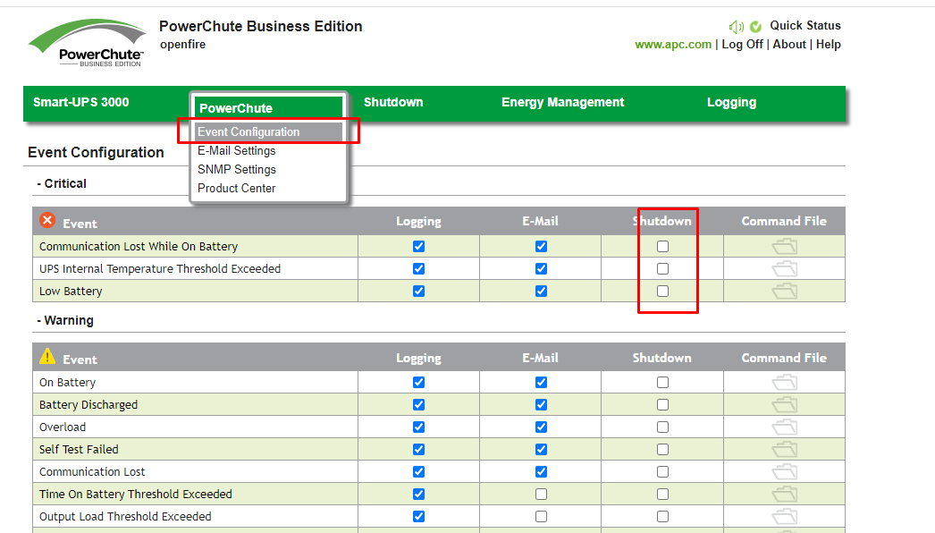Click the 'Time On Battery Threshold Exceeded' text

point(135,495)
